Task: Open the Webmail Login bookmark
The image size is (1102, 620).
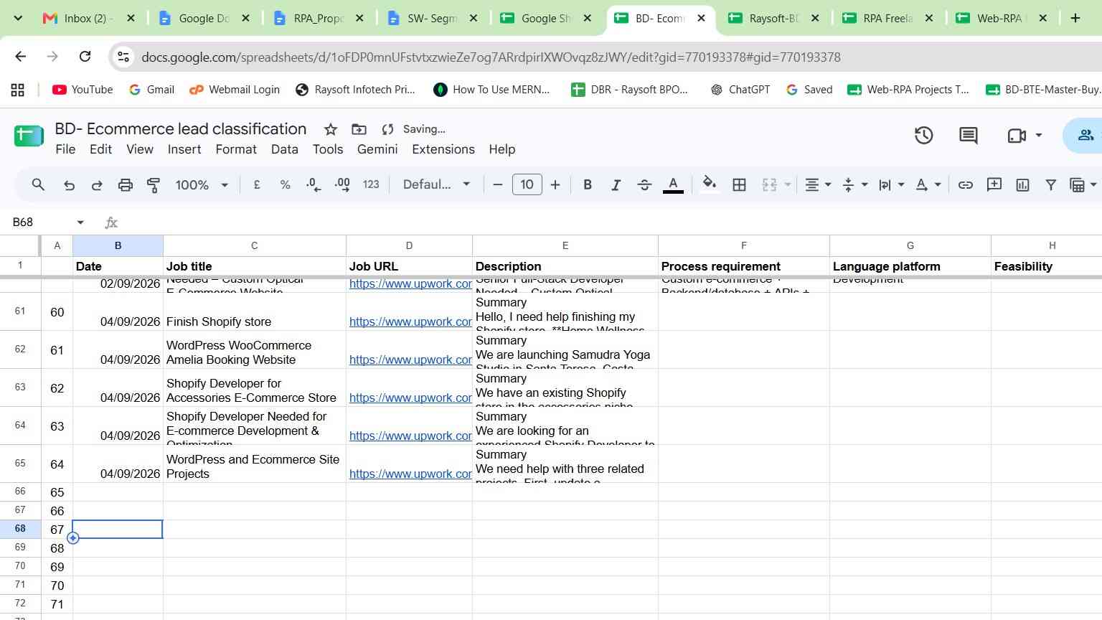Action: click(x=234, y=90)
